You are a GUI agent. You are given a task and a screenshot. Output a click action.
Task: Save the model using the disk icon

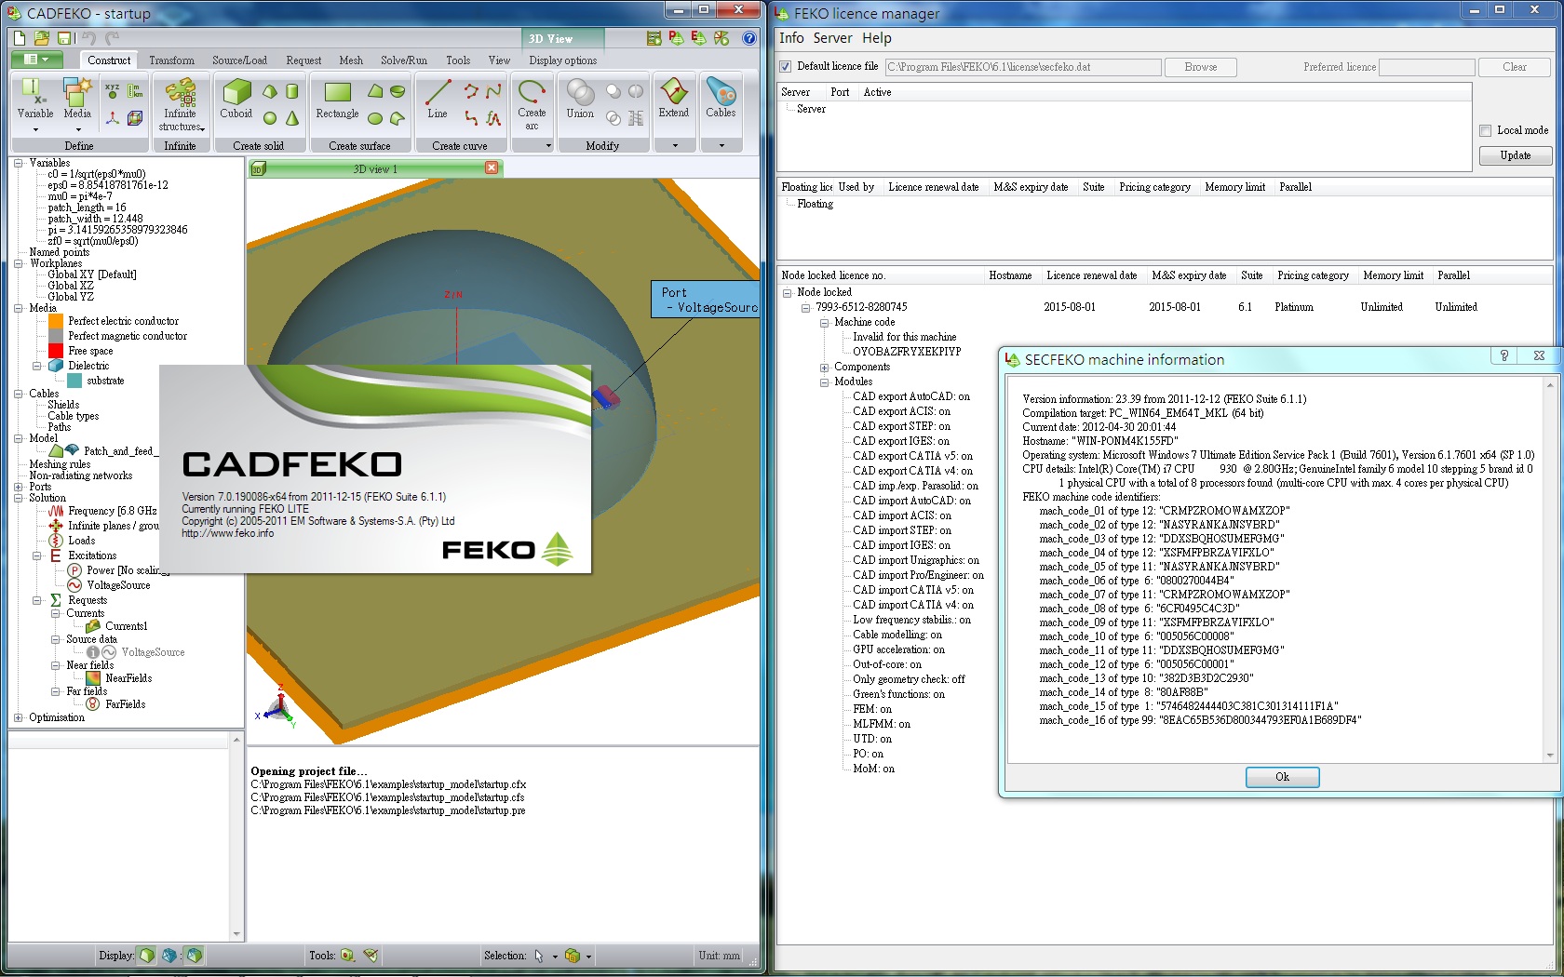tap(65, 38)
